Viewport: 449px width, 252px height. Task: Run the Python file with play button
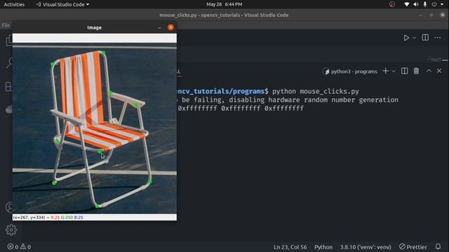click(x=406, y=38)
